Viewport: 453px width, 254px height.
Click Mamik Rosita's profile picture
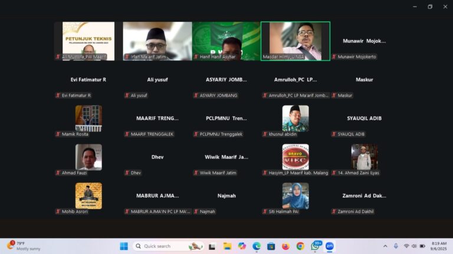pos(88,118)
